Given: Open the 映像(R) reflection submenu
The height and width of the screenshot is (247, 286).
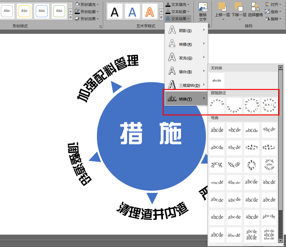Looking at the screenshot, I should (x=186, y=44).
